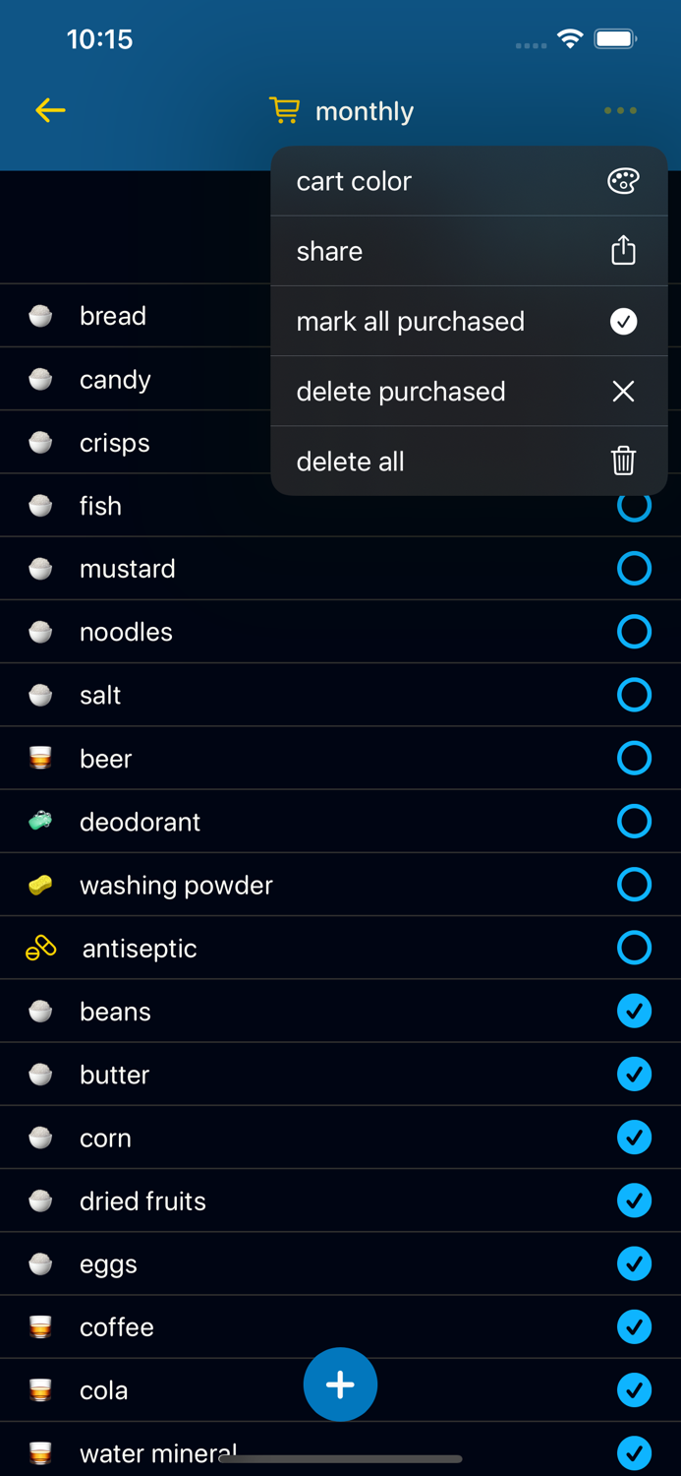681x1476 pixels.
Task: Open the three-dots more options menu
Action: (x=620, y=111)
